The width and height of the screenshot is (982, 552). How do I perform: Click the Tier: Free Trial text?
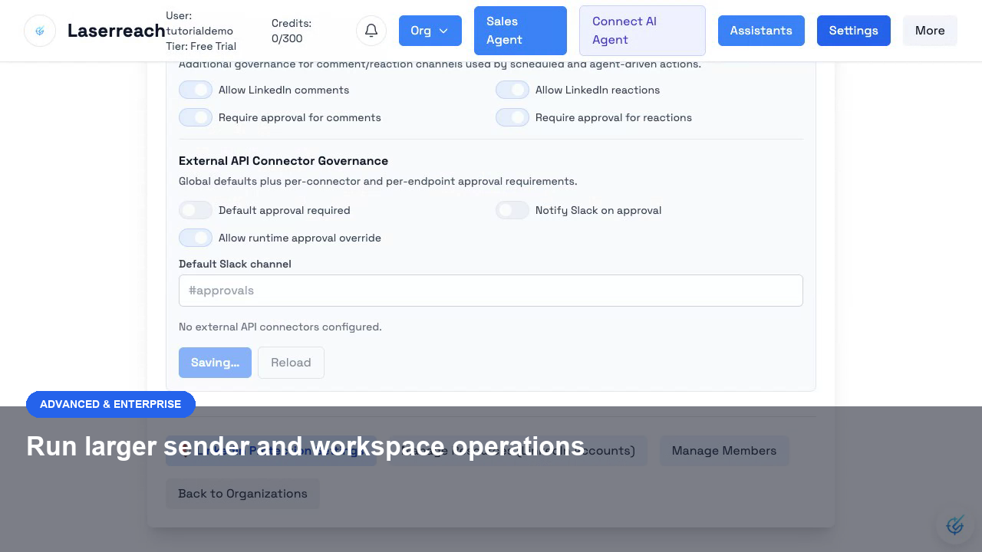[201, 46]
